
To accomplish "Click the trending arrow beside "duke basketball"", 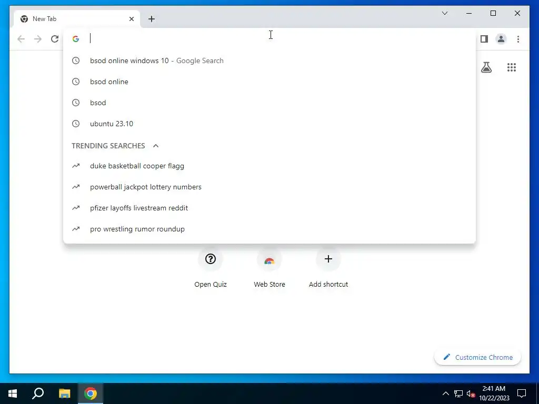I will pos(76,166).
